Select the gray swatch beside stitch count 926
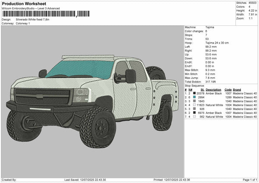Image resolution: width=259 pixels, height=183 pixels. pos(194,109)
